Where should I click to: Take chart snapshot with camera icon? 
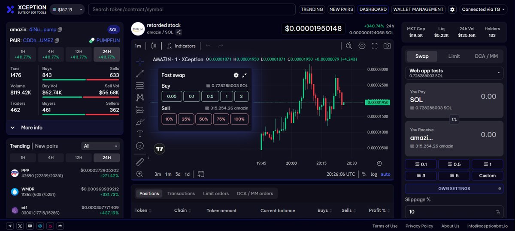click(x=387, y=46)
